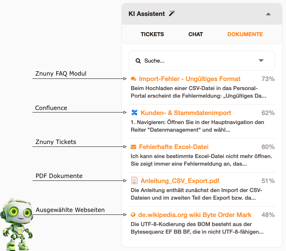
Task: Open 'Import-Fehler - Ungültiges Format' result
Action: (190, 79)
